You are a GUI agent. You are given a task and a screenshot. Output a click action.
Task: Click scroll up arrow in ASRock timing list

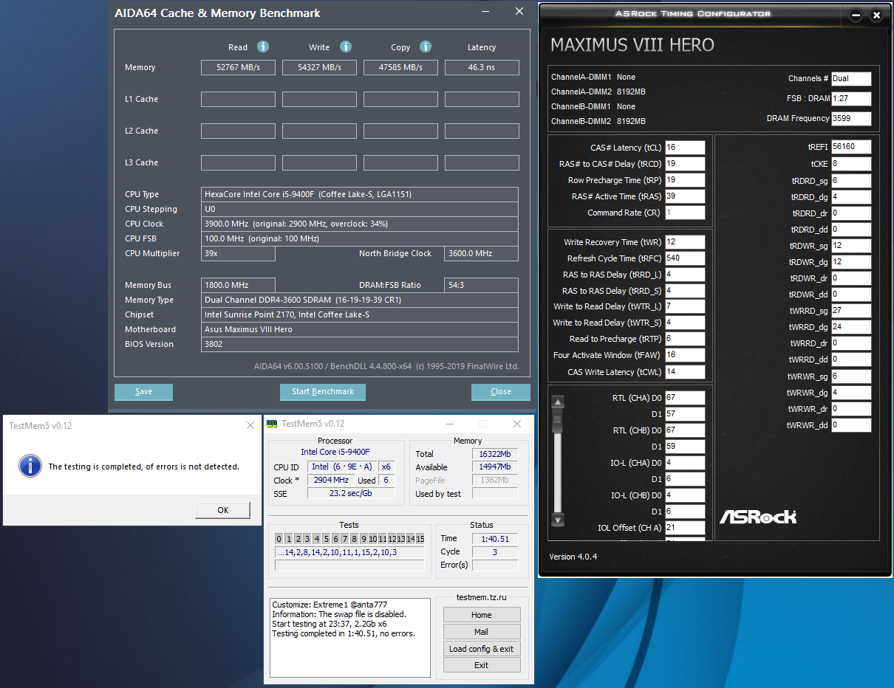pyautogui.click(x=558, y=402)
